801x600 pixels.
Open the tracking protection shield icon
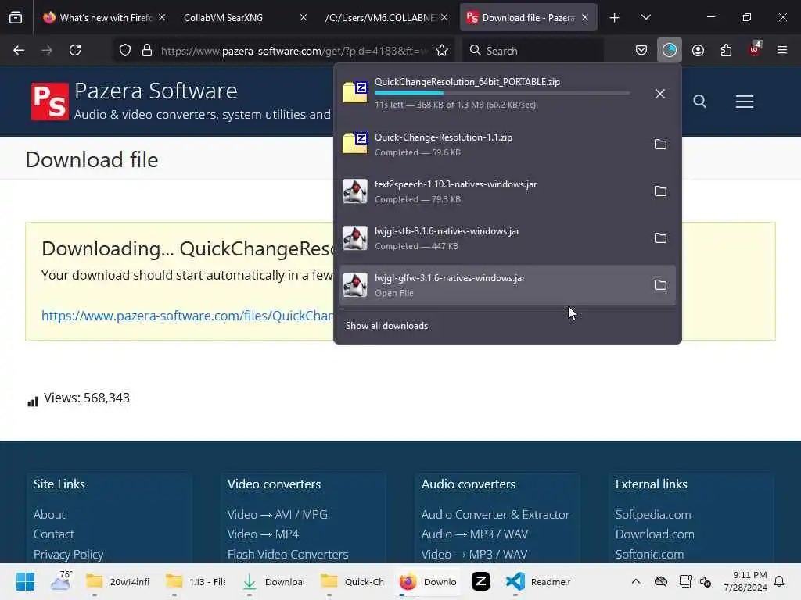coord(125,51)
